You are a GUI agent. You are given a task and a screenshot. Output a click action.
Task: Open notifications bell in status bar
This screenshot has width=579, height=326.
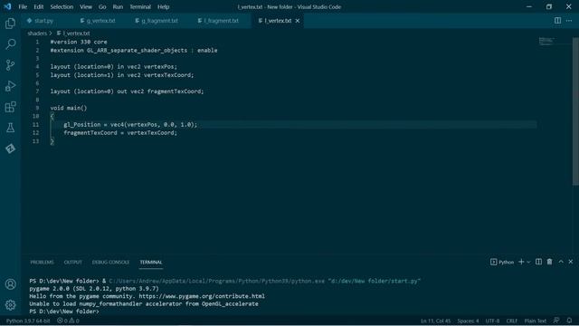[x=569, y=321]
